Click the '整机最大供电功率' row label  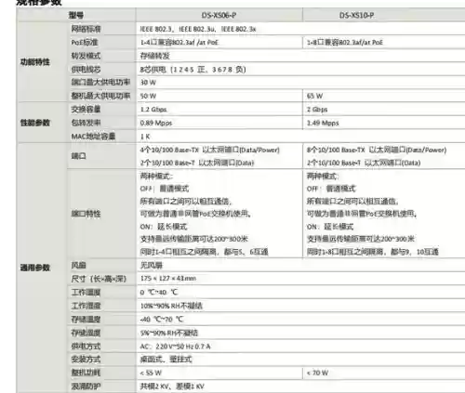point(100,96)
